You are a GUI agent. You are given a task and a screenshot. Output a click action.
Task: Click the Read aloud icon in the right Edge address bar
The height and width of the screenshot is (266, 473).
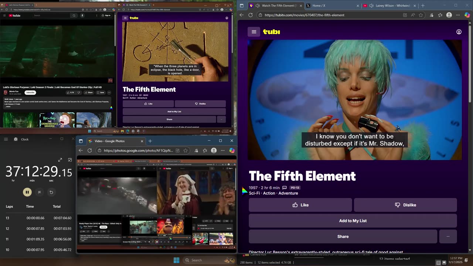[413, 15]
